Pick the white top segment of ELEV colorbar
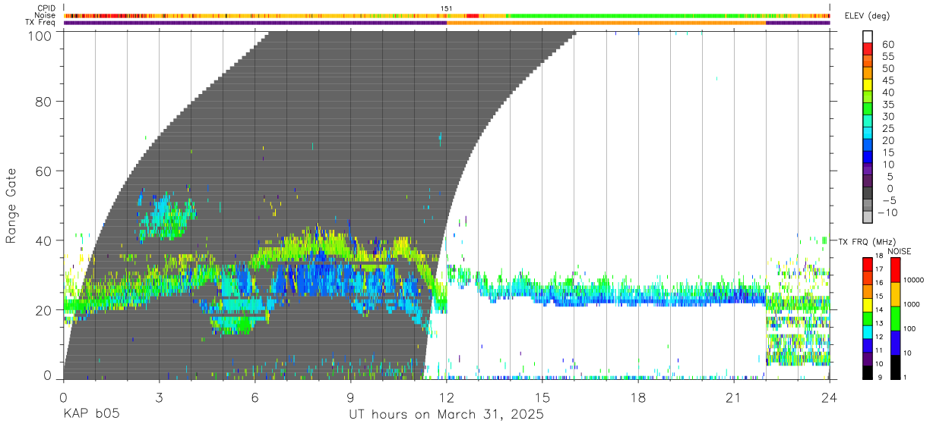 click(x=868, y=36)
